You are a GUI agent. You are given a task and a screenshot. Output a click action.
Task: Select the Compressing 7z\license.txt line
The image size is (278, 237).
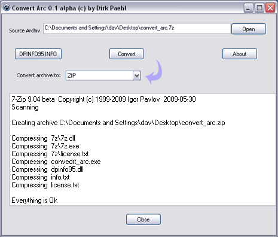coord(50,154)
